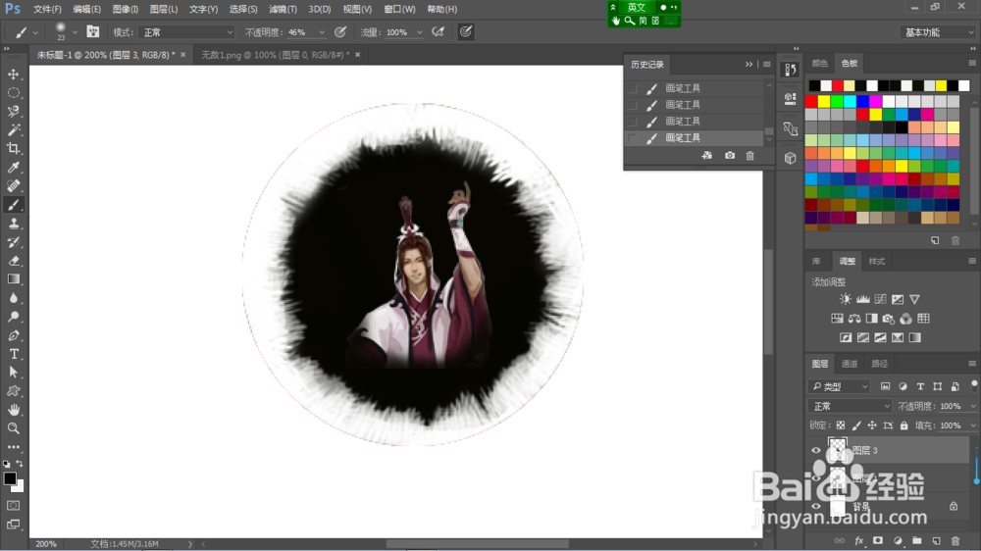Screen dimensions: 981x551
Task: Select first 画笔工具 history state
Action: [x=695, y=88]
